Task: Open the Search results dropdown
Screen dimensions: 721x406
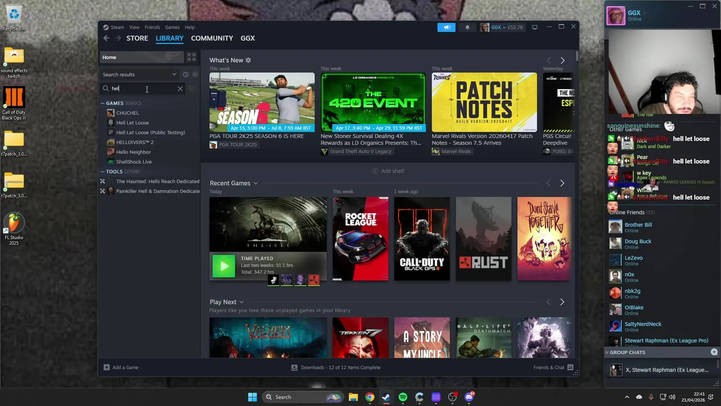Action: coord(140,74)
